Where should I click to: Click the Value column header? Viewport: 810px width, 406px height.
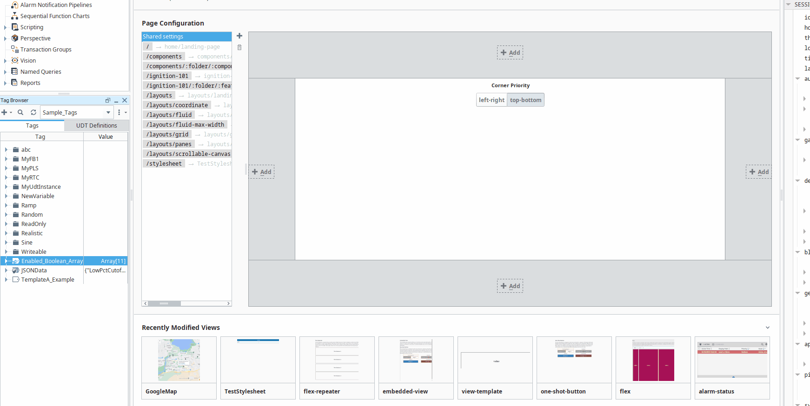[x=106, y=137]
